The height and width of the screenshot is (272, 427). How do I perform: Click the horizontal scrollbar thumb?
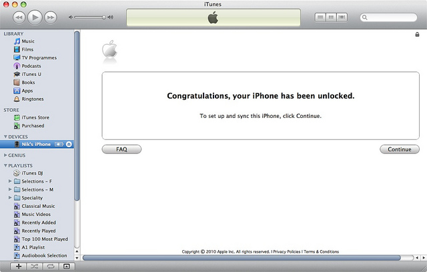242,257
